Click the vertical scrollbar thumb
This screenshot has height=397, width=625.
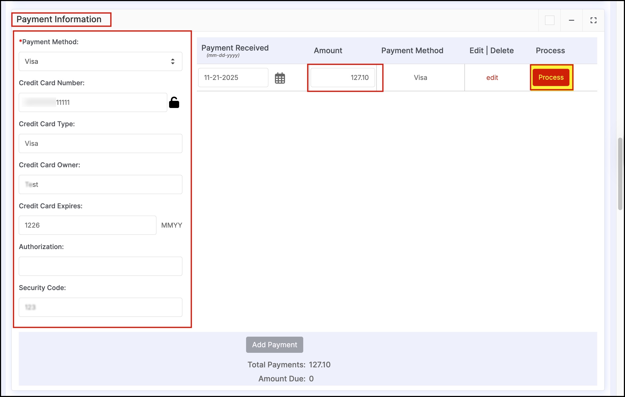(620, 173)
